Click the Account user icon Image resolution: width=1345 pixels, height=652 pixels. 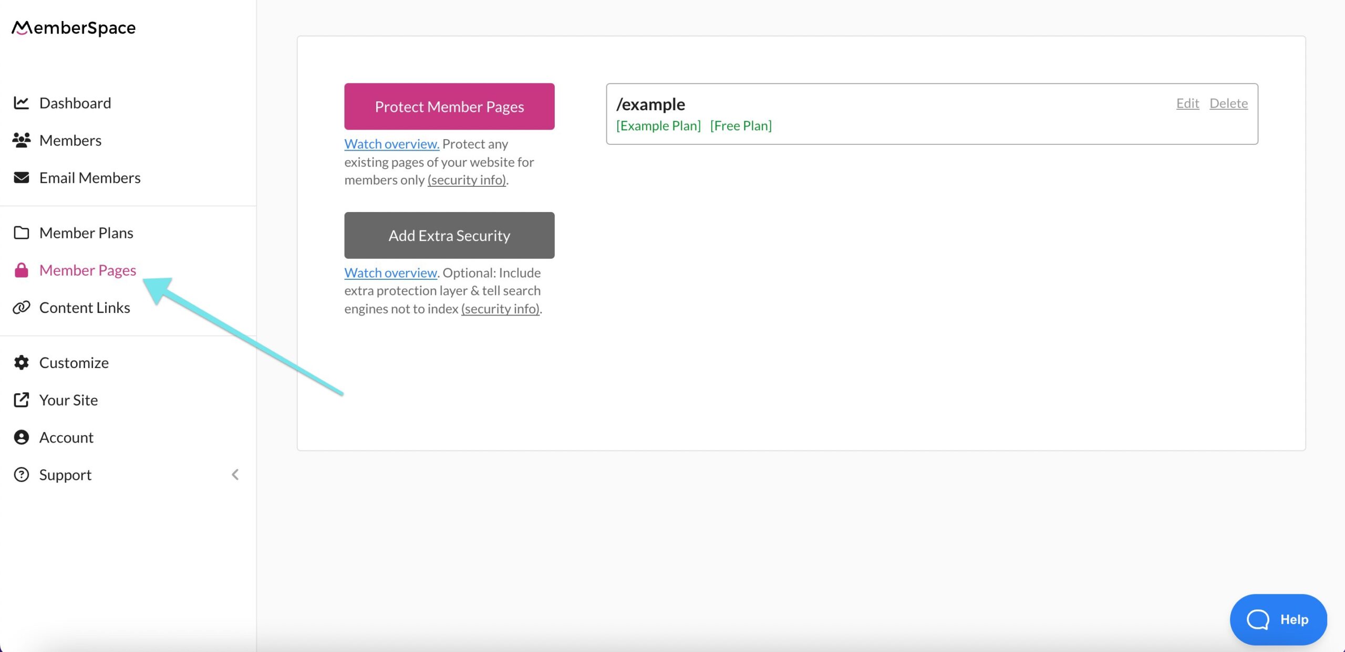21,437
